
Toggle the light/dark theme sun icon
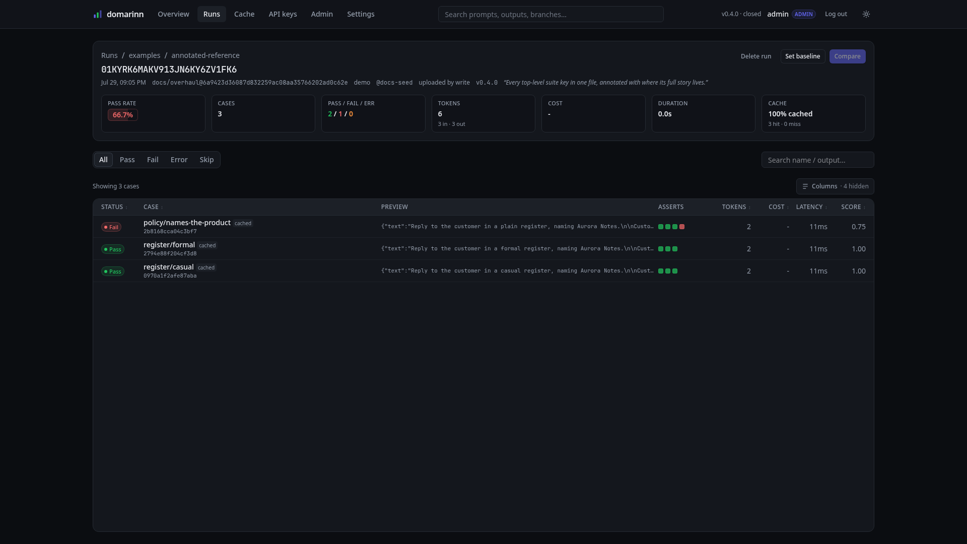(x=866, y=14)
